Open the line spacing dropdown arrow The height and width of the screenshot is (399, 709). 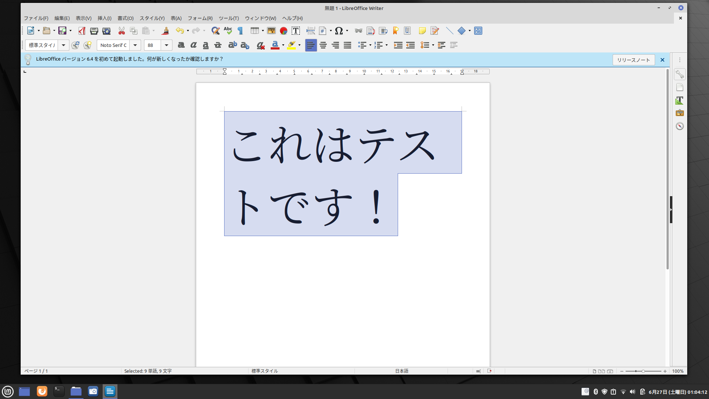click(x=433, y=45)
